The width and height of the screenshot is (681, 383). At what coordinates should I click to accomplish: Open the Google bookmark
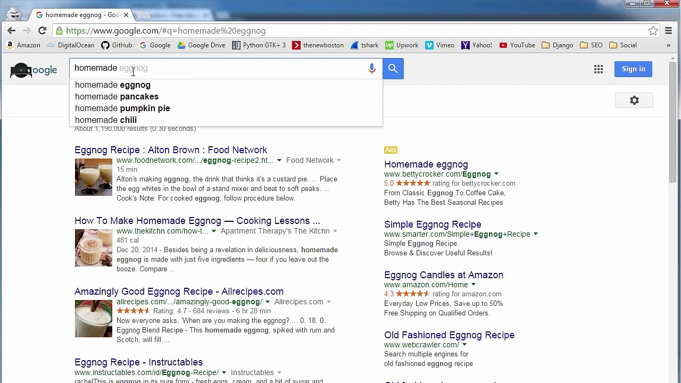point(155,45)
